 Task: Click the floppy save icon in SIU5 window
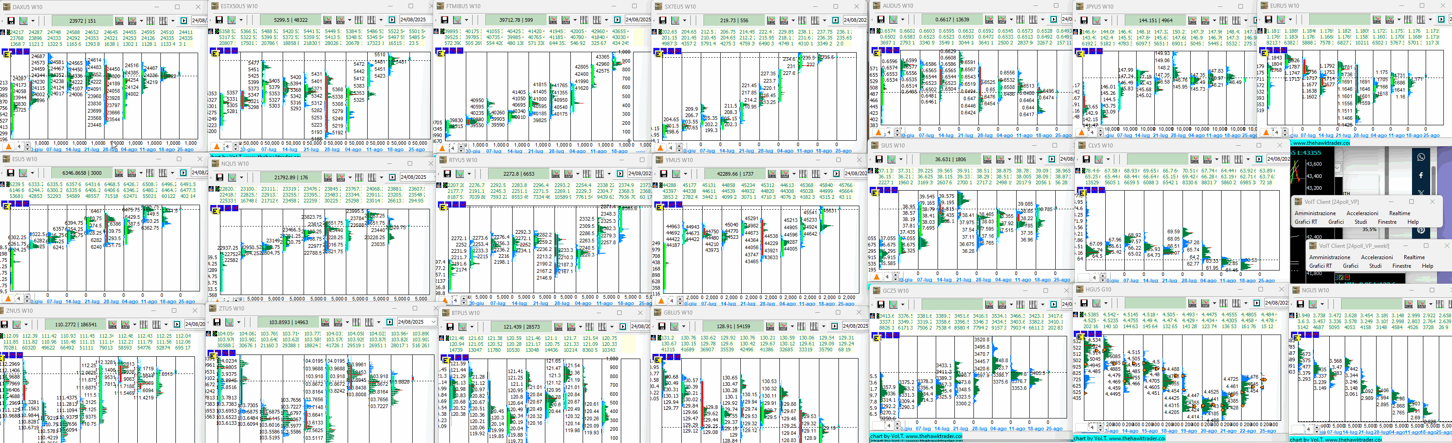tap(879, 159)
